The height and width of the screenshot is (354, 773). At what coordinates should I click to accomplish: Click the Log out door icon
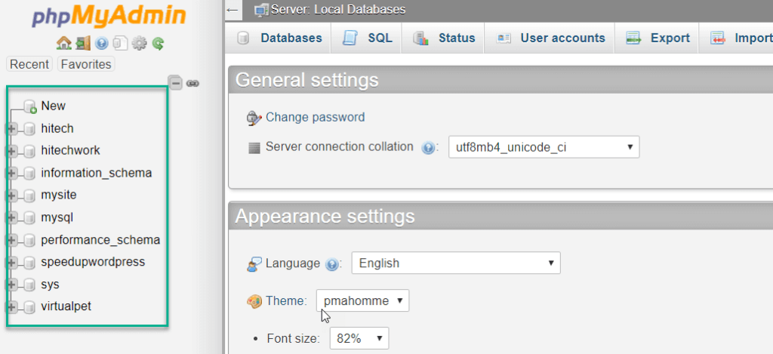point(83,43)
